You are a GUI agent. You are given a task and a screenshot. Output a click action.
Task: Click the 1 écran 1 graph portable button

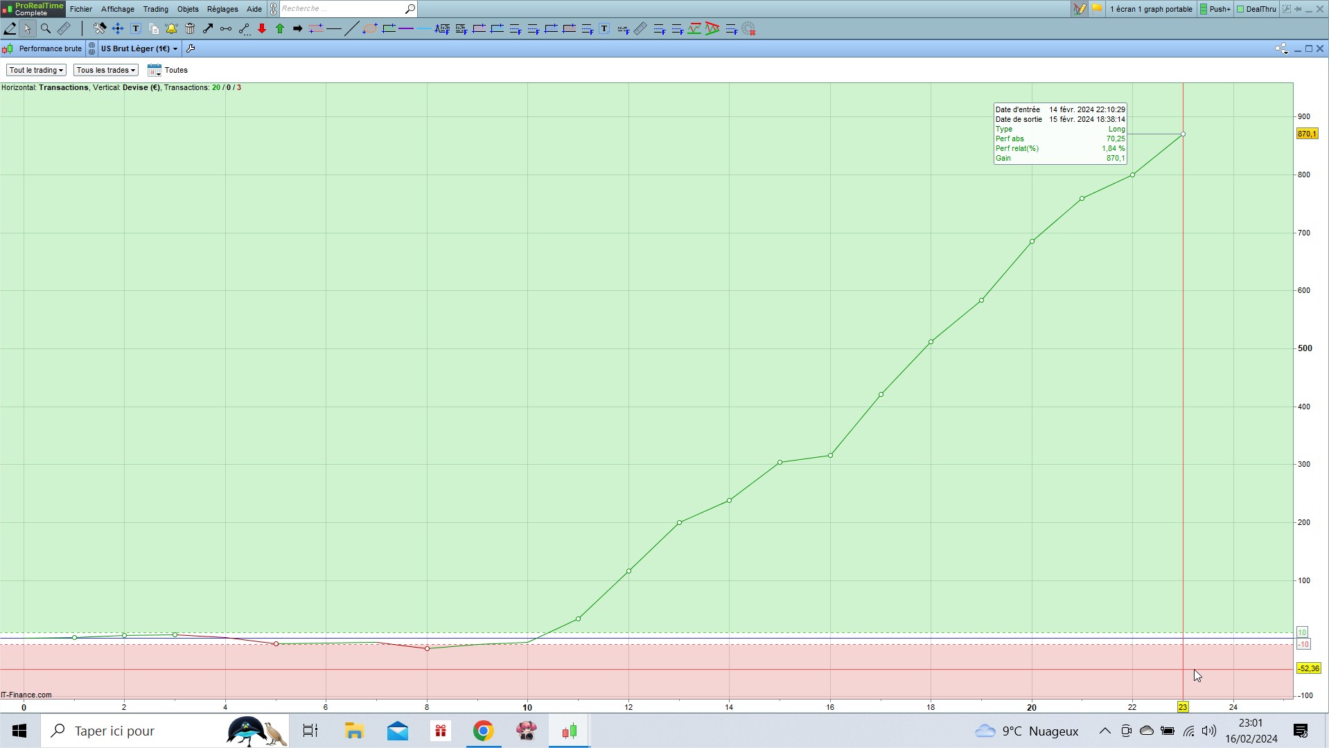(x=1151, y=9)
